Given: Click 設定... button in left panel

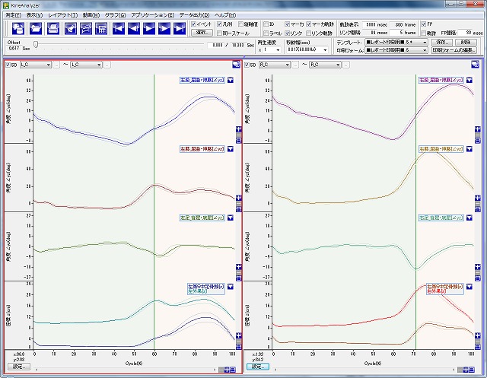Looking at the screenshot, I should 19,367.
